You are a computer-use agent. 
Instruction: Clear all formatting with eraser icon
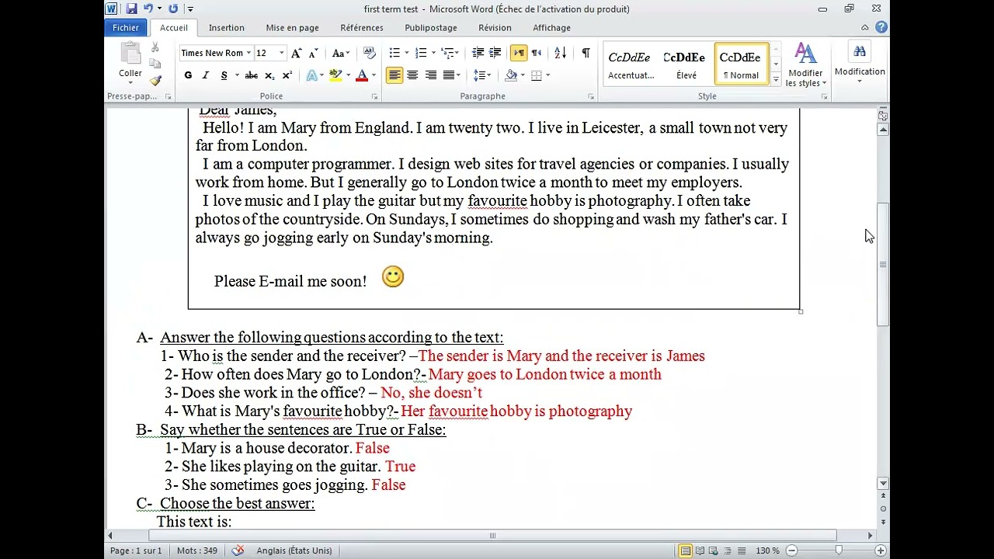370,53
